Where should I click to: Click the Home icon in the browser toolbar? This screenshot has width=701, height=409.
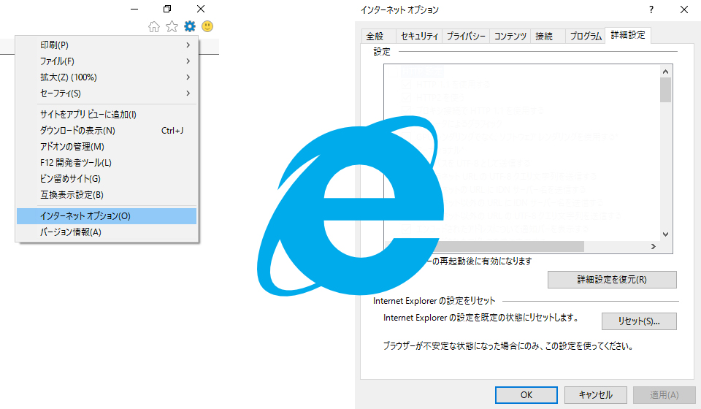click(154, 27)
